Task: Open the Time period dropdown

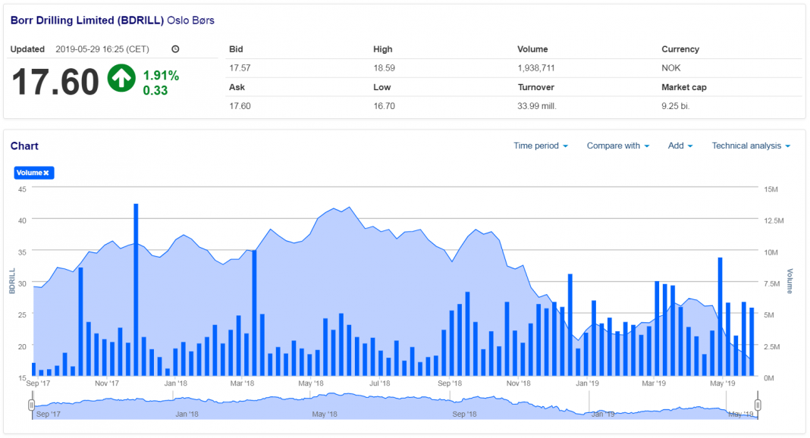Action: click(x=541, y=146)
